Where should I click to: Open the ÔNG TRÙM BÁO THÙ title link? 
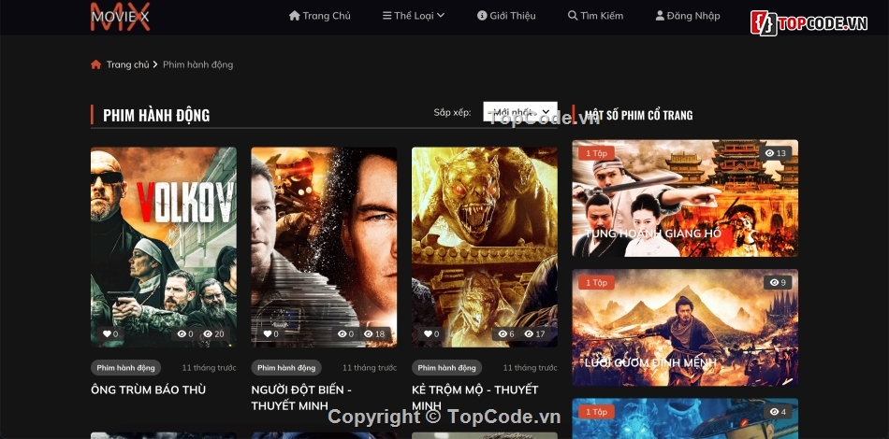pyautogui.click(x=148, y=389)
